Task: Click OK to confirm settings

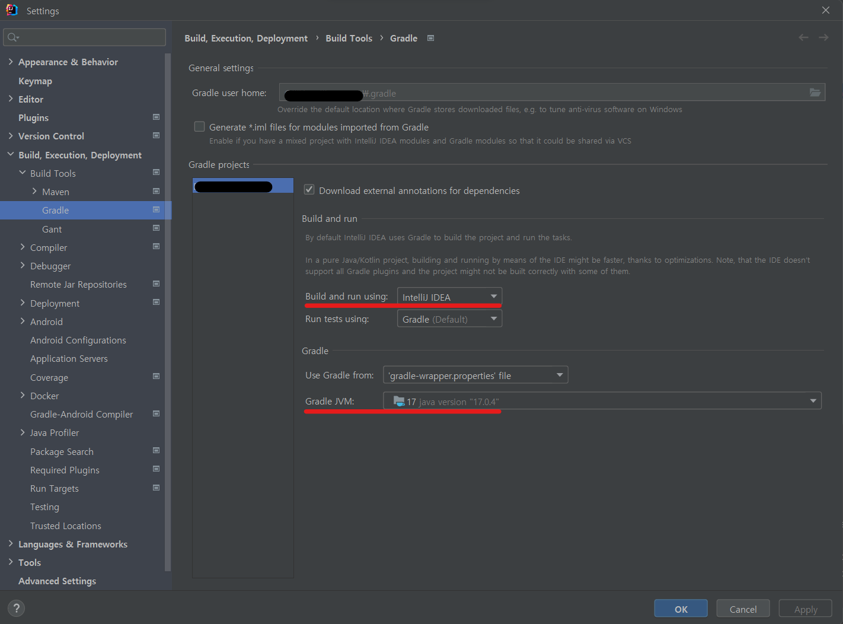Action: click(681, 609)
